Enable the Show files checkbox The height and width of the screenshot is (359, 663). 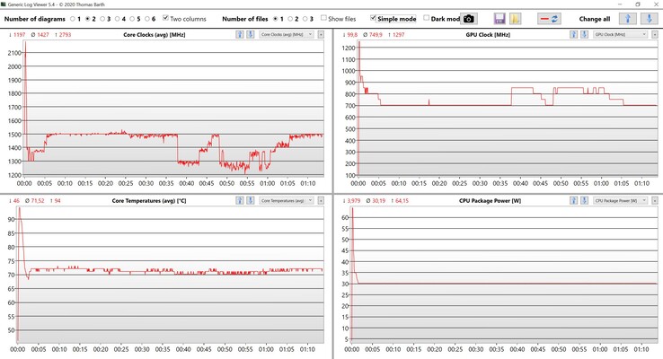(324, 18)
